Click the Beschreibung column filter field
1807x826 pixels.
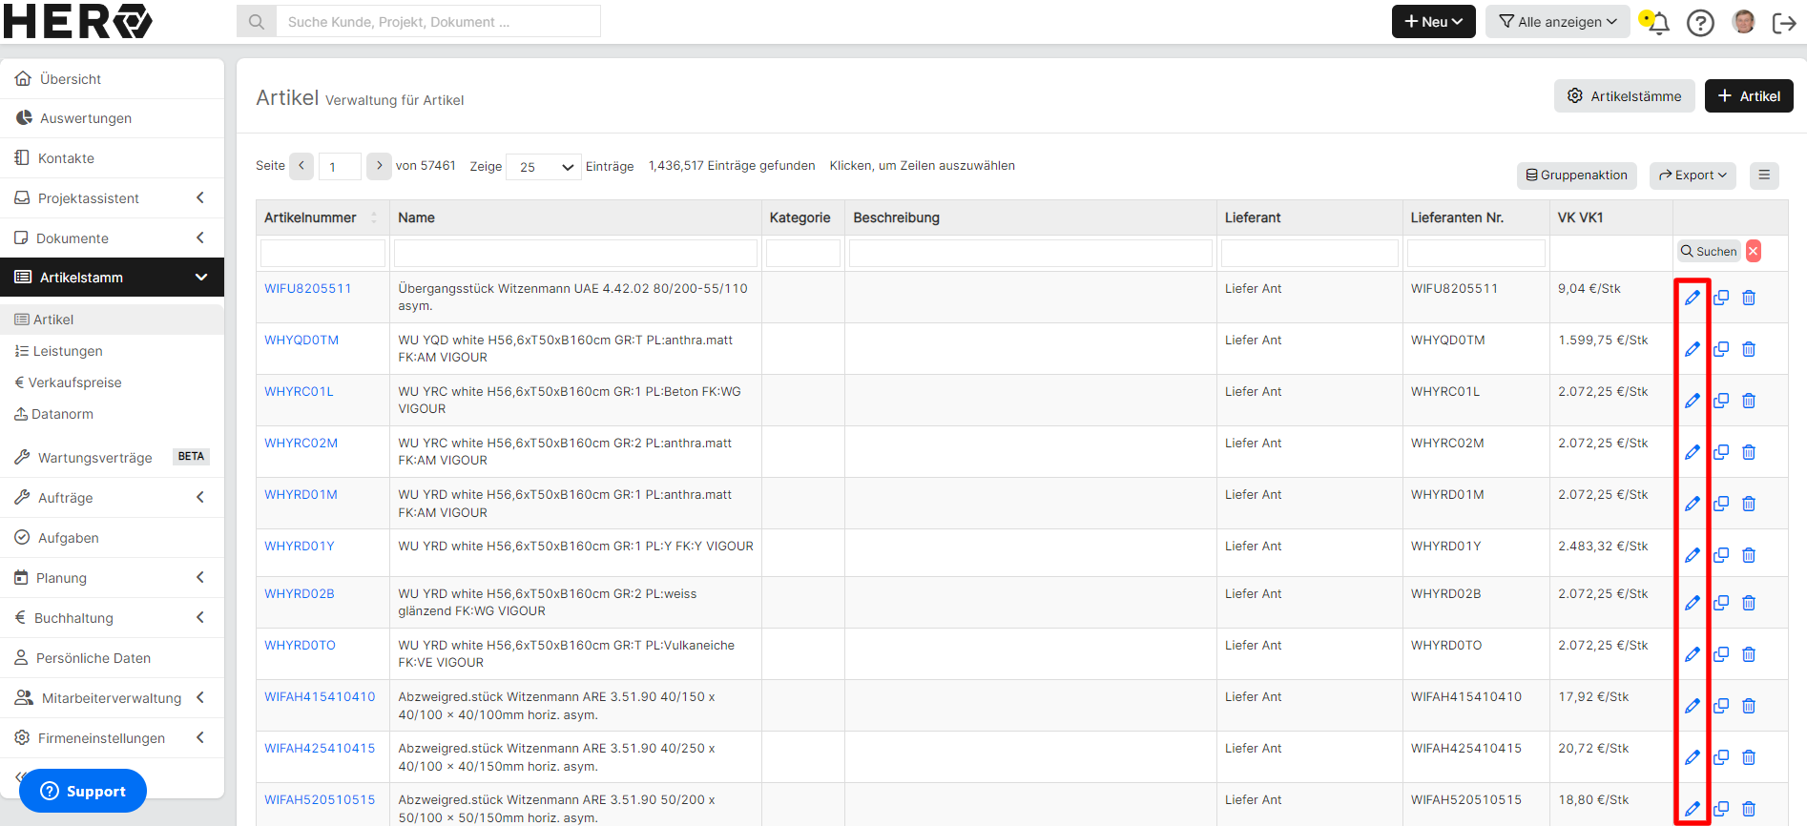pyautogui.click(x=1030, y=253)
